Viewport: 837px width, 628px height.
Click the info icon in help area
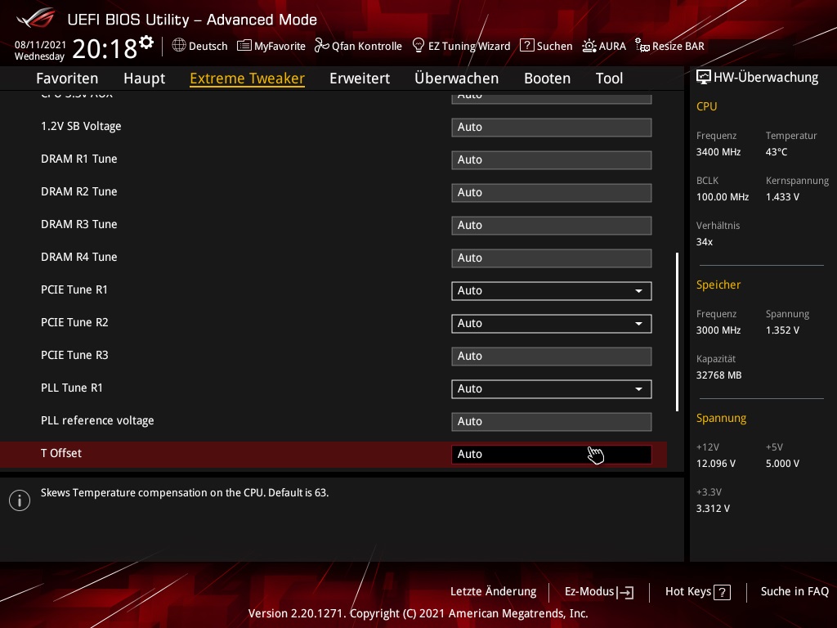pos(20,500)
